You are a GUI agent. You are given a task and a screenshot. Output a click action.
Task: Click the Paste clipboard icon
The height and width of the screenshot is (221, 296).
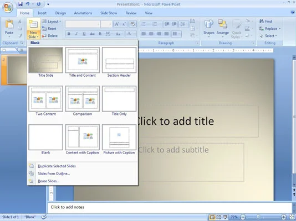pyautogui.click(x=9, y=24)
